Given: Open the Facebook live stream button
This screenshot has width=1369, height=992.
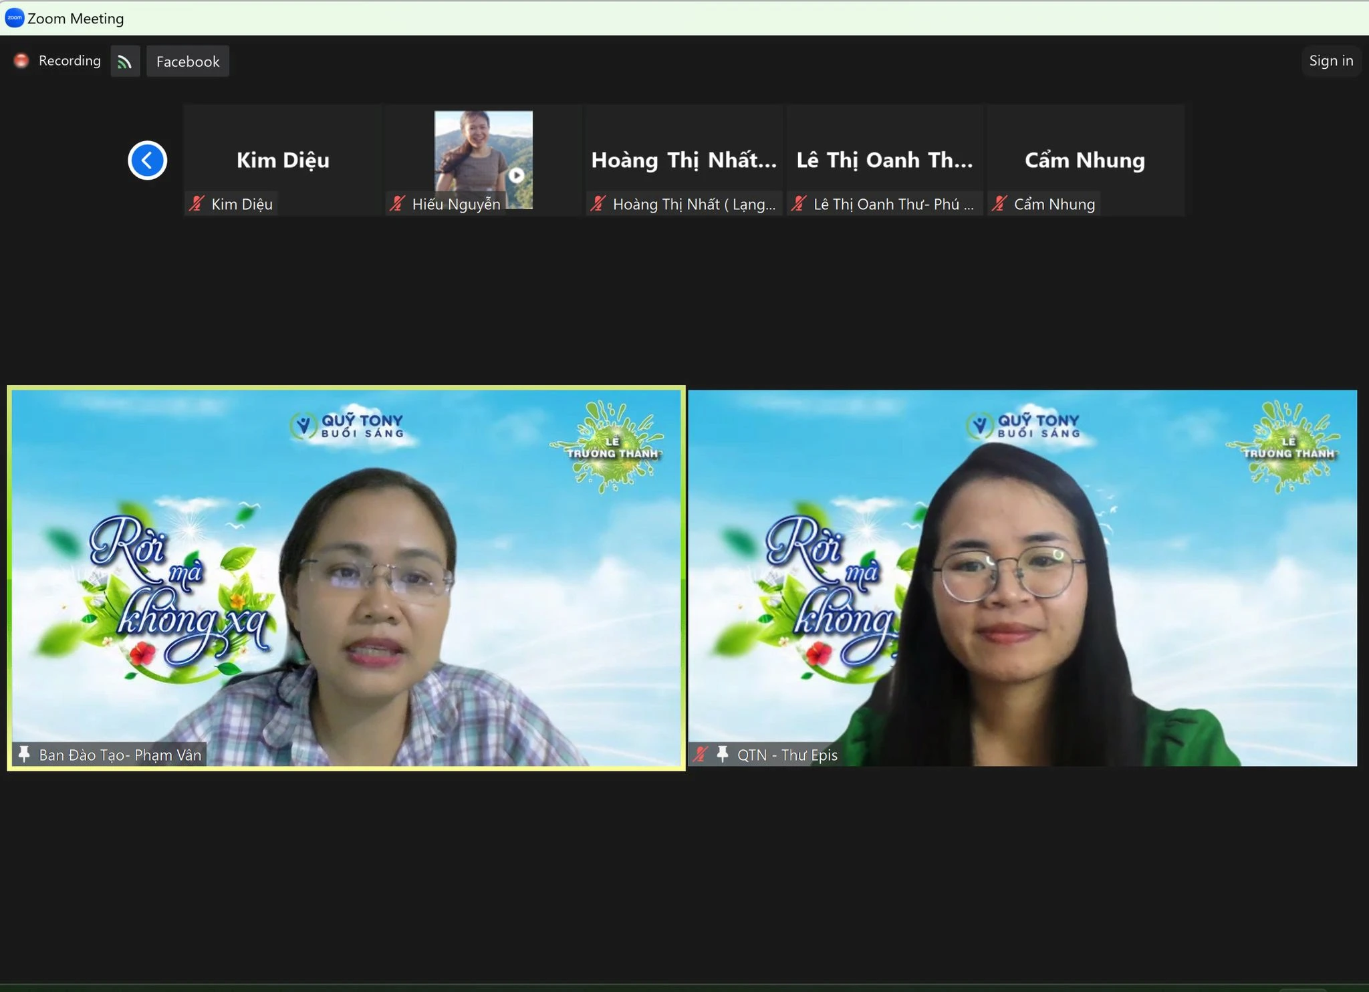Looking at the screenshot, I should [x=188, y=61].
